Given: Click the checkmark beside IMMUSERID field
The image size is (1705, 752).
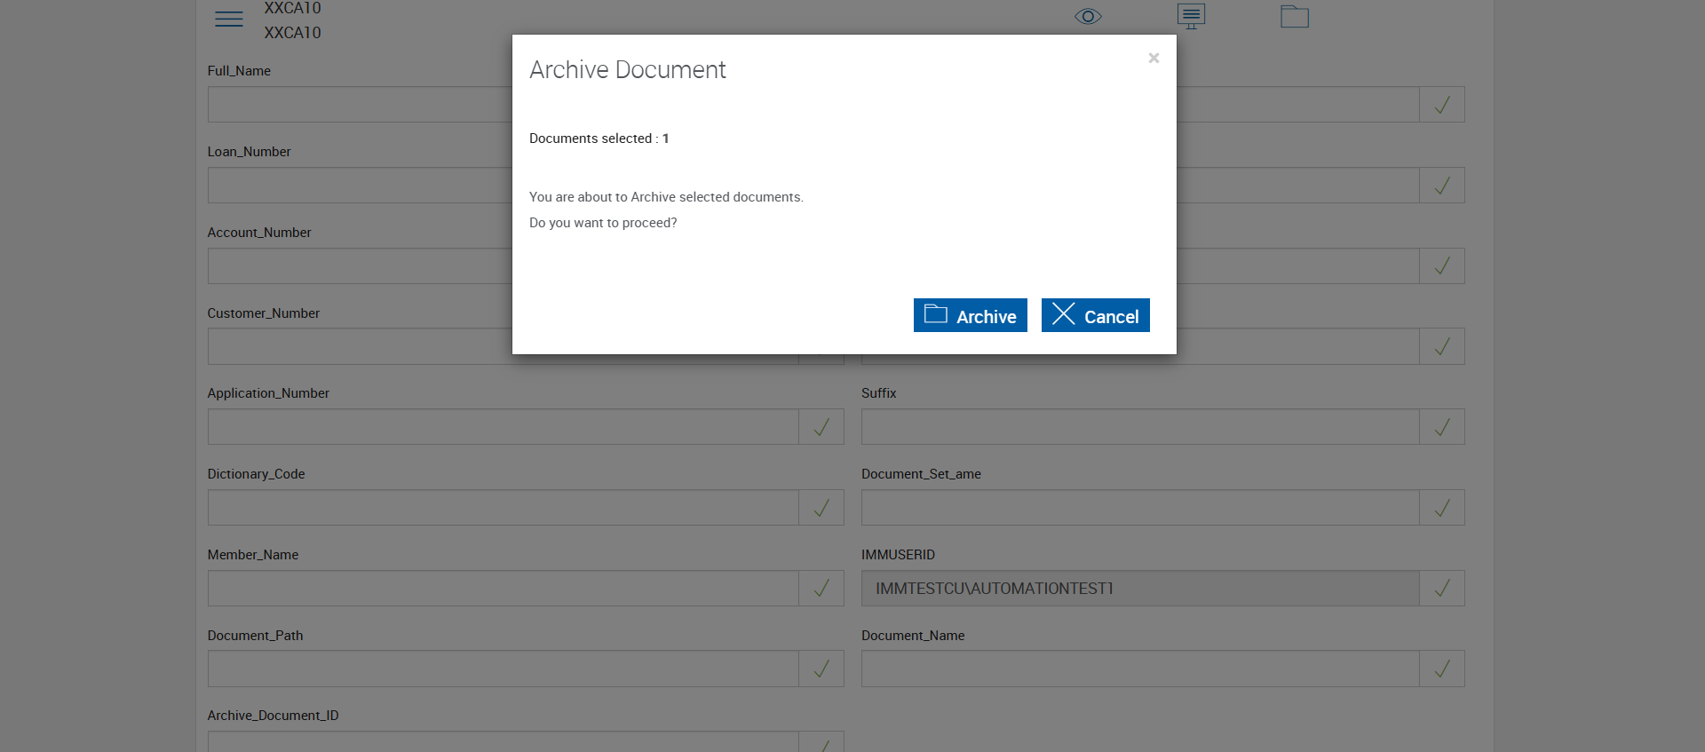Looking at the screenshot, I should (x=1442, y=589).
